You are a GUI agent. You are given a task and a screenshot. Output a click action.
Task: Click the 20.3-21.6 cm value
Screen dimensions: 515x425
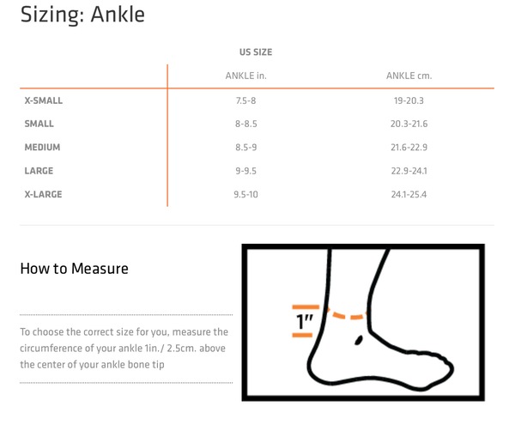point(409,124)
